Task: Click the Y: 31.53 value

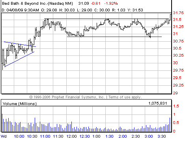Action: pyautogui.click(x=135, y=10)
